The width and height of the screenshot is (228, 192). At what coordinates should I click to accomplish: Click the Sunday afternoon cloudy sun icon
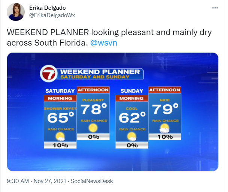[x=164, y=128]
